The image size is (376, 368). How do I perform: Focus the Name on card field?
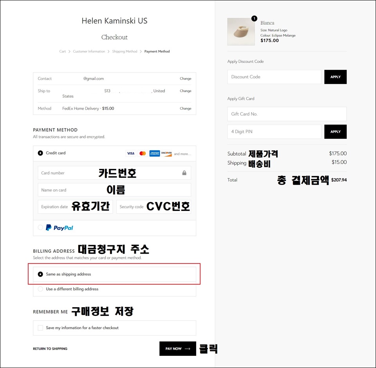coord(114,190)
